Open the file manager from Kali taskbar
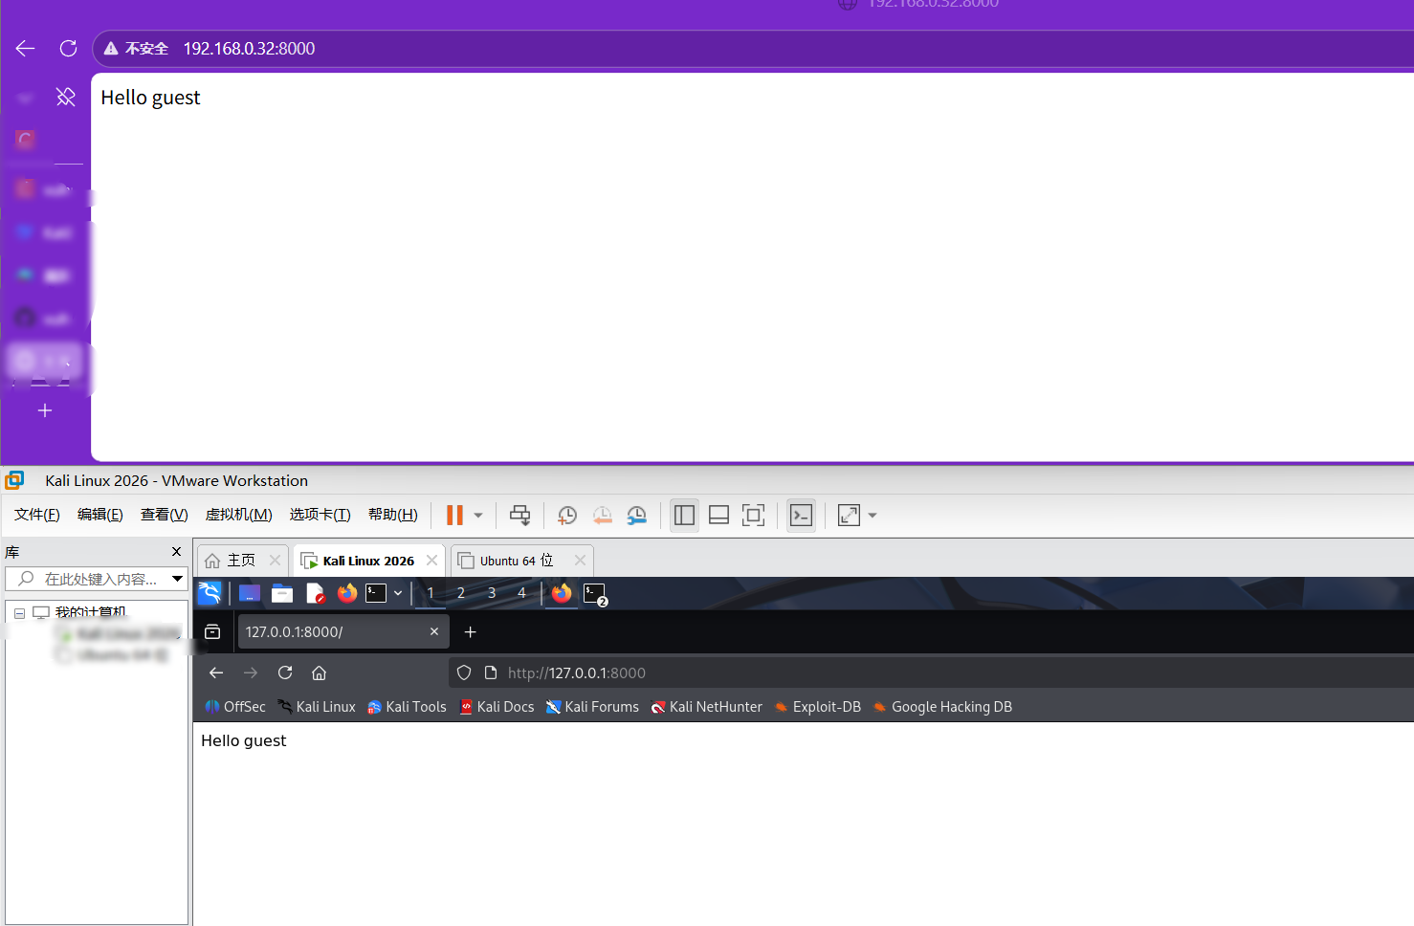This screenshot has height=926, width=1414. point(282,593)
